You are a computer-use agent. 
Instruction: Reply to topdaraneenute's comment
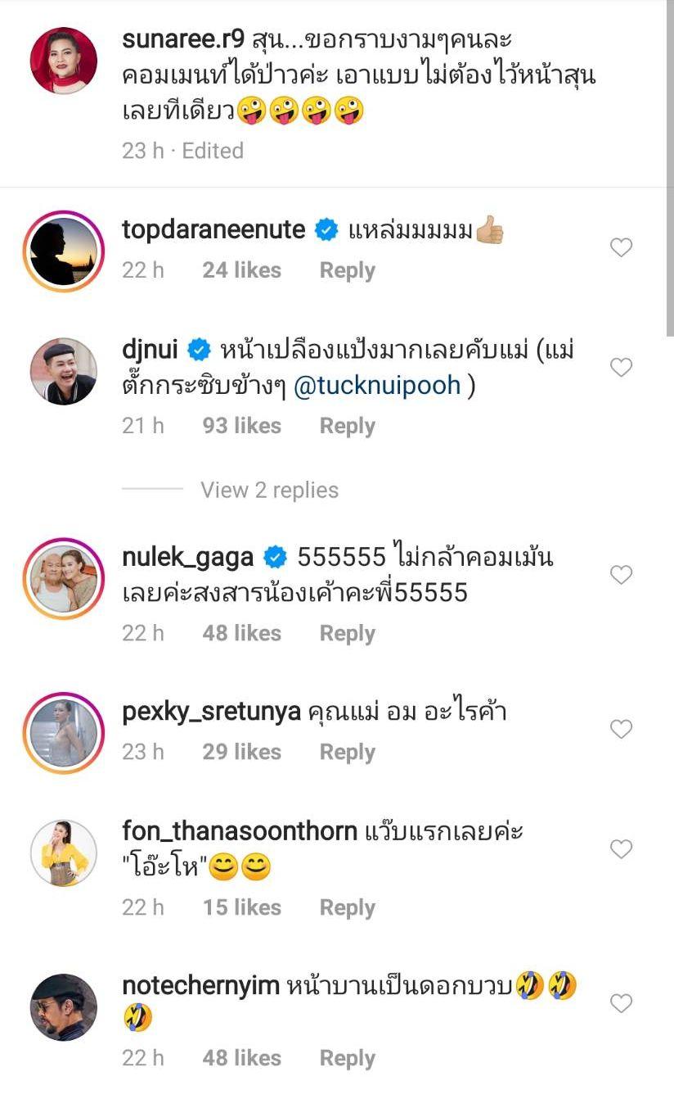(347, 271)
